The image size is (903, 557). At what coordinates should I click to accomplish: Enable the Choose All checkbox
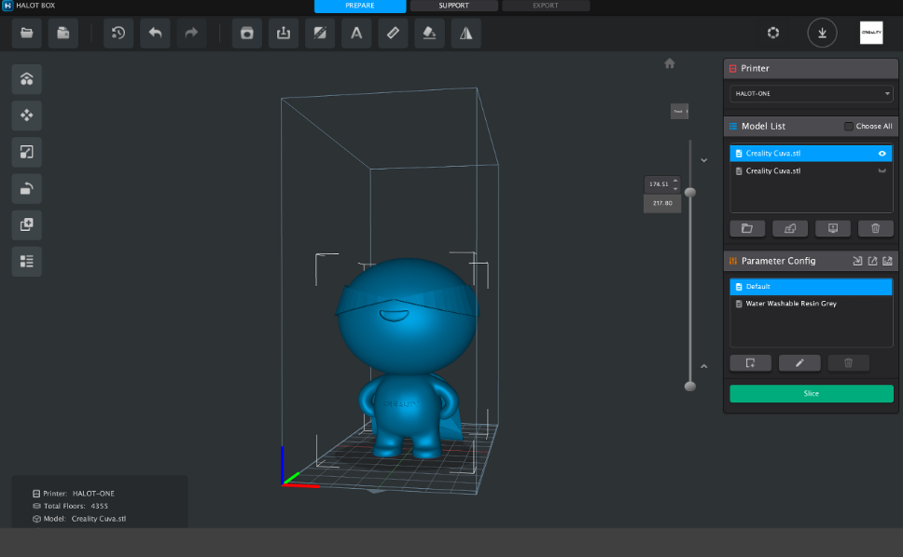pos(847,126)
